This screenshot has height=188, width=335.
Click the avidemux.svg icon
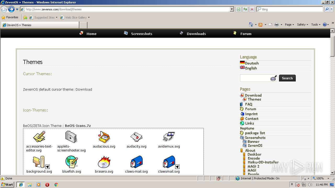coord(169,137)
